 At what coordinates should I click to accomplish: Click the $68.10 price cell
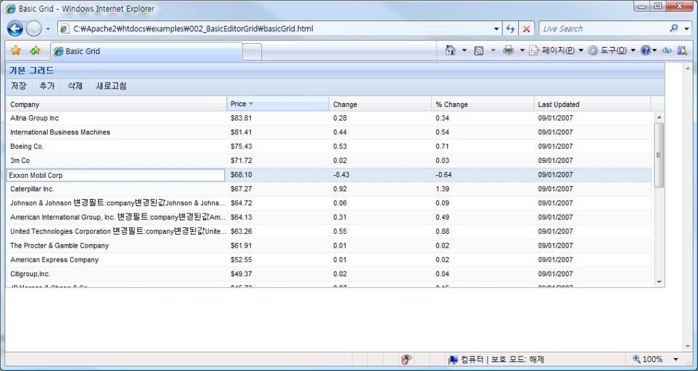click(x=278, y=175)
